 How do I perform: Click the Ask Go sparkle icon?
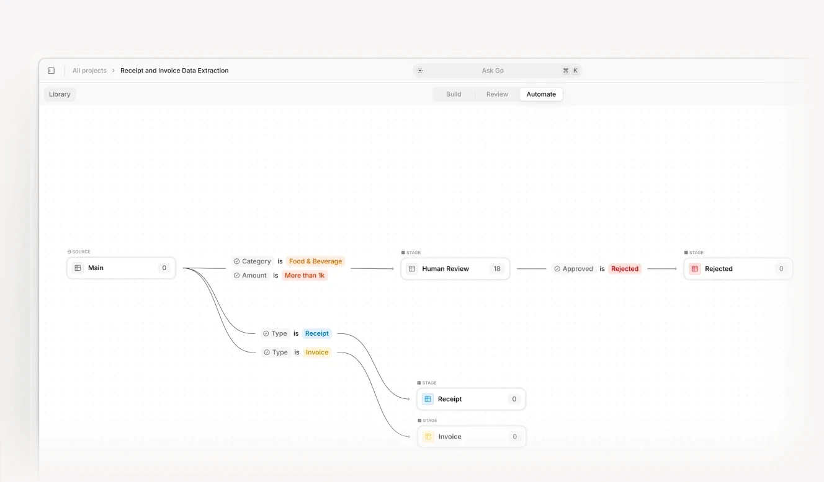pyautogui.click(x=420, y=71)
